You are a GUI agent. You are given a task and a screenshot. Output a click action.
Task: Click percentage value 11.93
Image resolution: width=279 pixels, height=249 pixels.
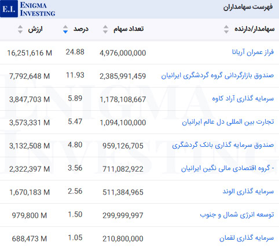click(x=75, y=75)
